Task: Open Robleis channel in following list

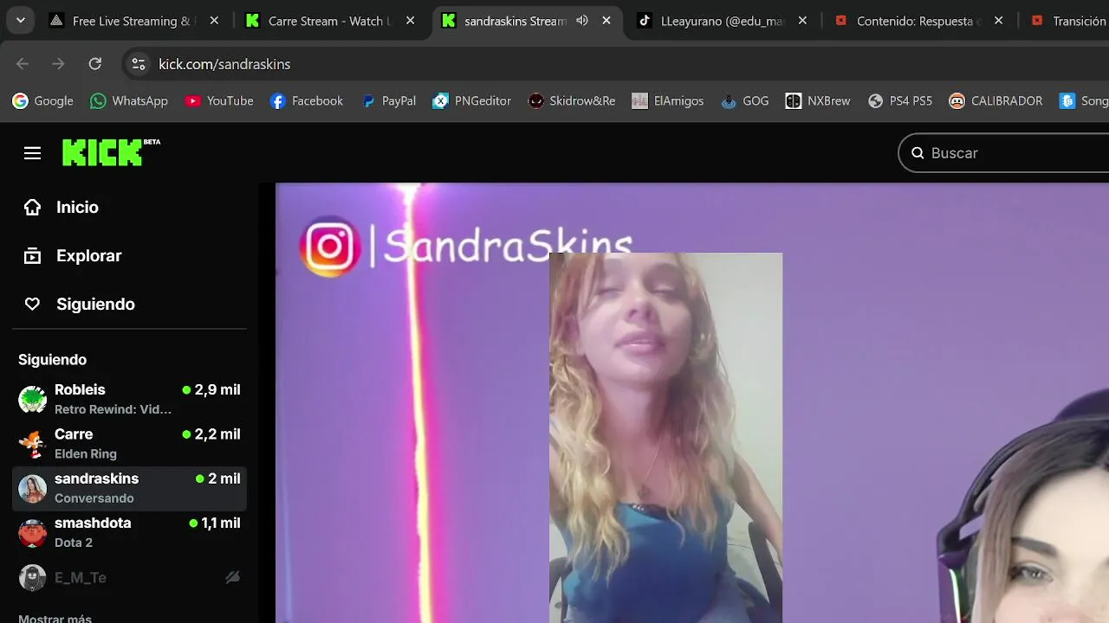Action: tap(130, 399)
